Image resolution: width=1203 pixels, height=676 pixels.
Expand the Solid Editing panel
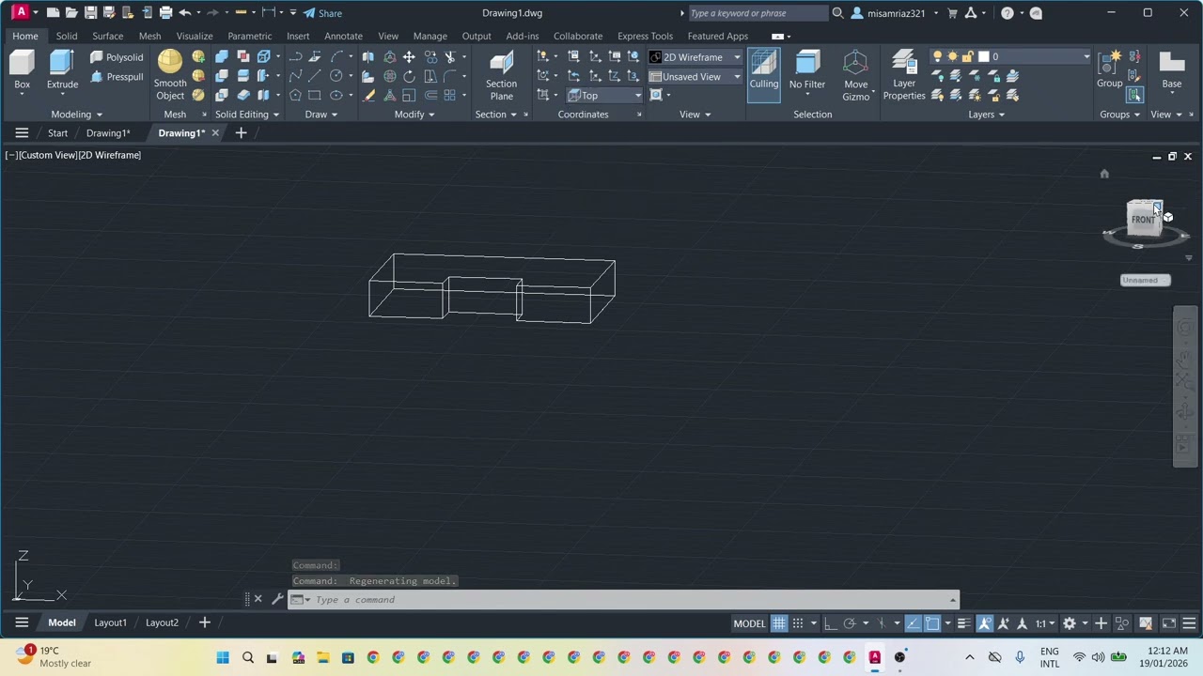click(247, 115)
